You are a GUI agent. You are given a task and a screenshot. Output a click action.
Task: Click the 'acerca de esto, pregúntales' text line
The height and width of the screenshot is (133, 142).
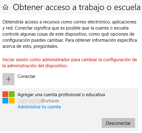(30, 46)
